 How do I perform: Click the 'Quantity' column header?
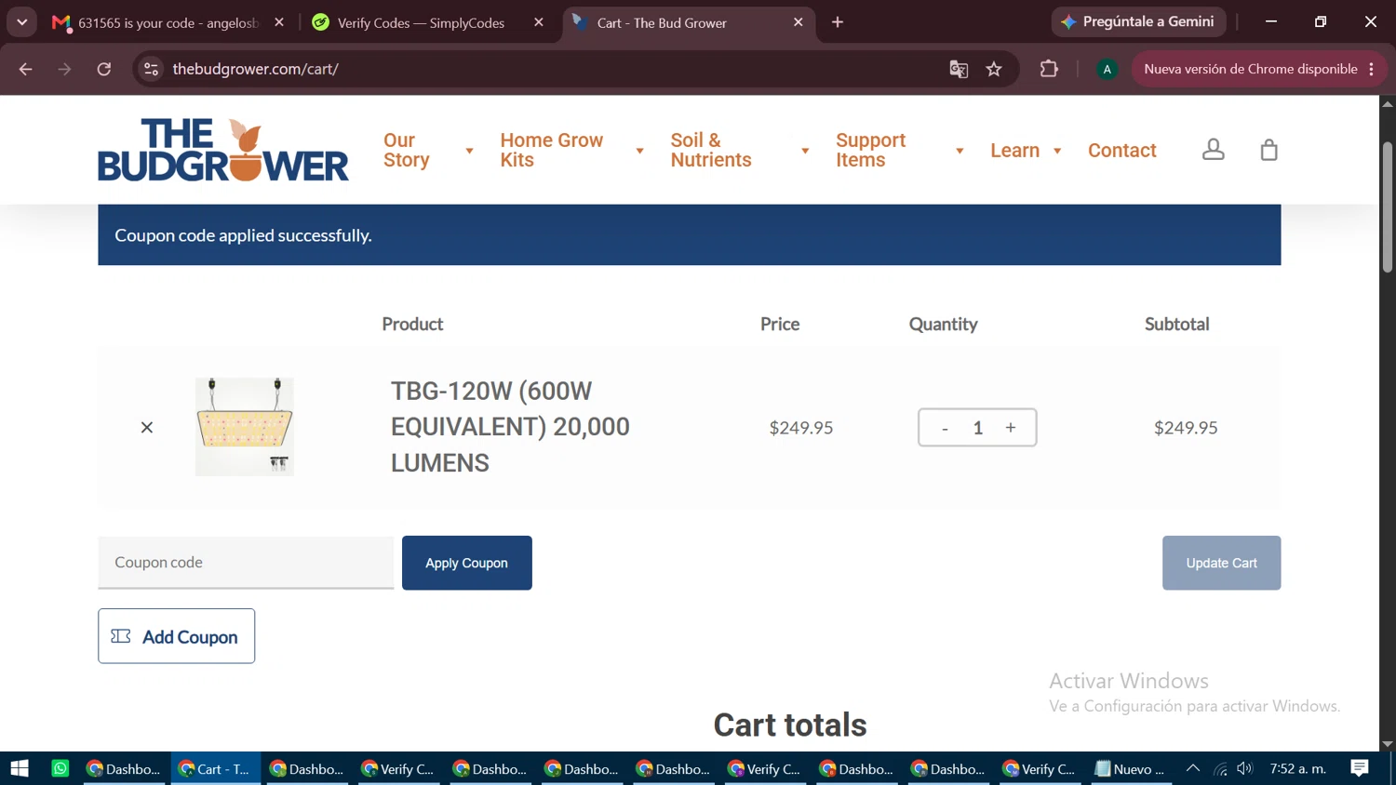point(943,324)
